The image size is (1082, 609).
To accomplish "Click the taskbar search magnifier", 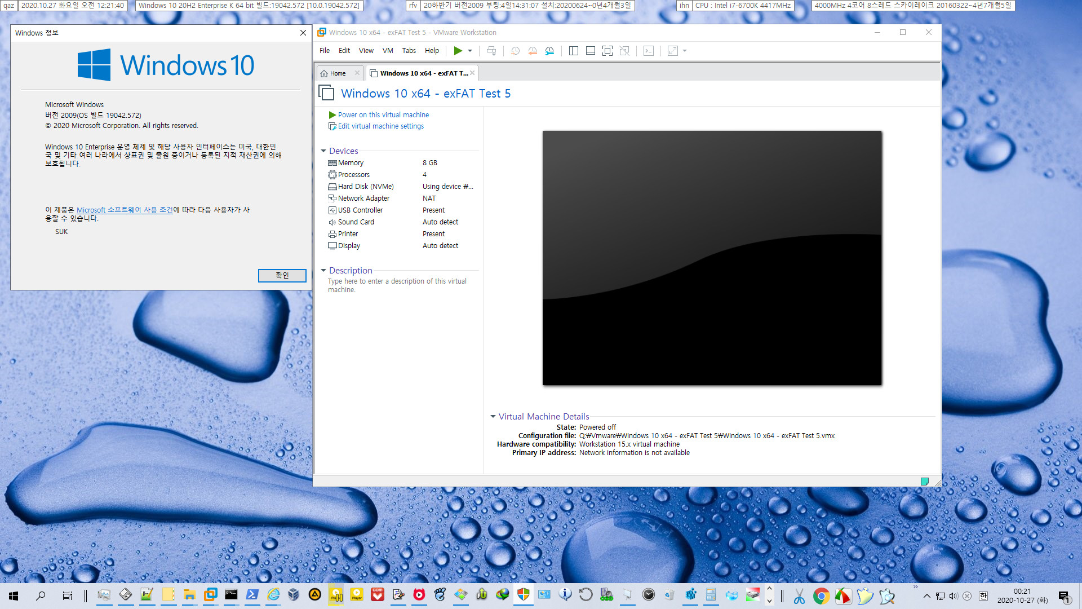I will pos(41,595).
